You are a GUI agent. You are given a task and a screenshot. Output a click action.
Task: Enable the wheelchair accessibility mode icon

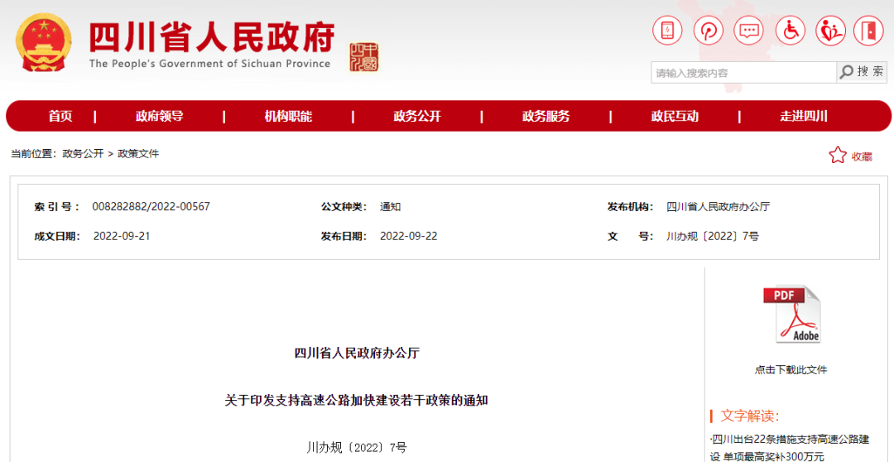pos(790,30)
